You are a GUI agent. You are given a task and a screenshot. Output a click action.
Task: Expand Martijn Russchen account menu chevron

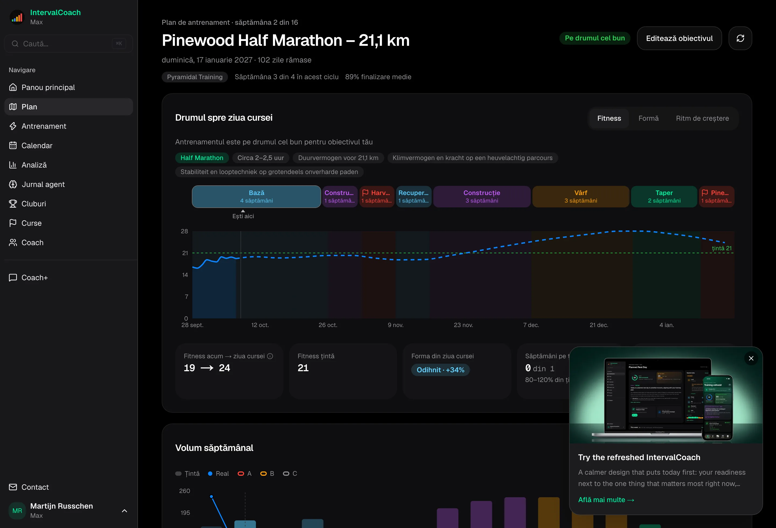click(x=124, y=511)
